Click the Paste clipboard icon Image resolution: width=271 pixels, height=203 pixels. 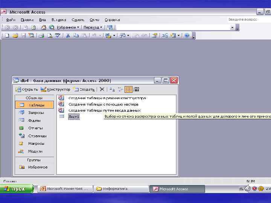[x=84, y=36]
